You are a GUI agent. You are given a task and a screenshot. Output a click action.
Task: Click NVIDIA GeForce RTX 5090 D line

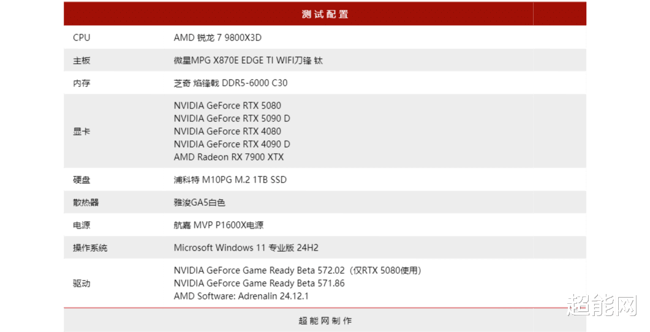[x=232, y=119]
